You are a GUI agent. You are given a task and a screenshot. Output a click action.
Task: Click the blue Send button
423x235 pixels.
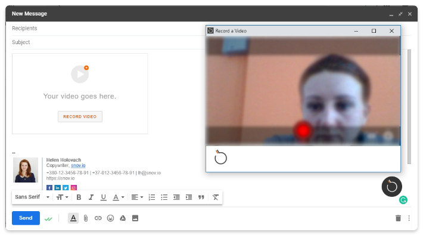point(26,218)
